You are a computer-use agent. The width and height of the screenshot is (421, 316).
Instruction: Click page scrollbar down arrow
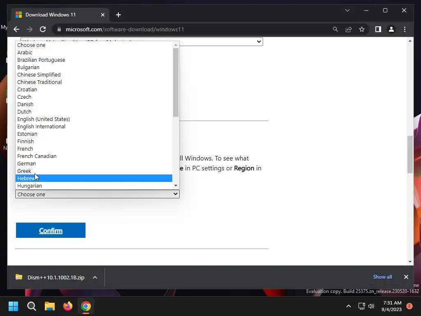(x=410, y=261)
